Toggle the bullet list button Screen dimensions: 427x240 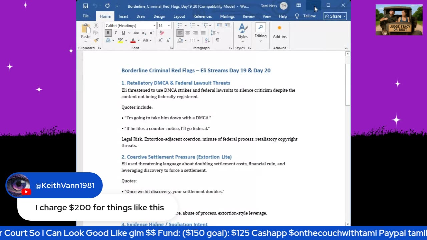pos(180,25)
